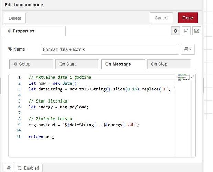Delete this function node
Screen dimensions: 213x172
point(15,18)
